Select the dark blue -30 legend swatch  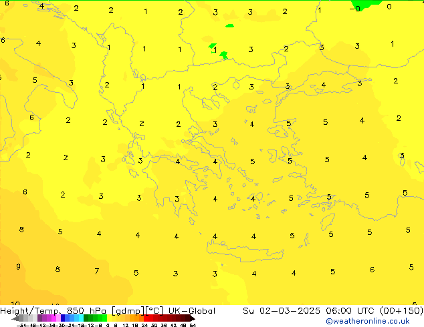pos(63,318)
